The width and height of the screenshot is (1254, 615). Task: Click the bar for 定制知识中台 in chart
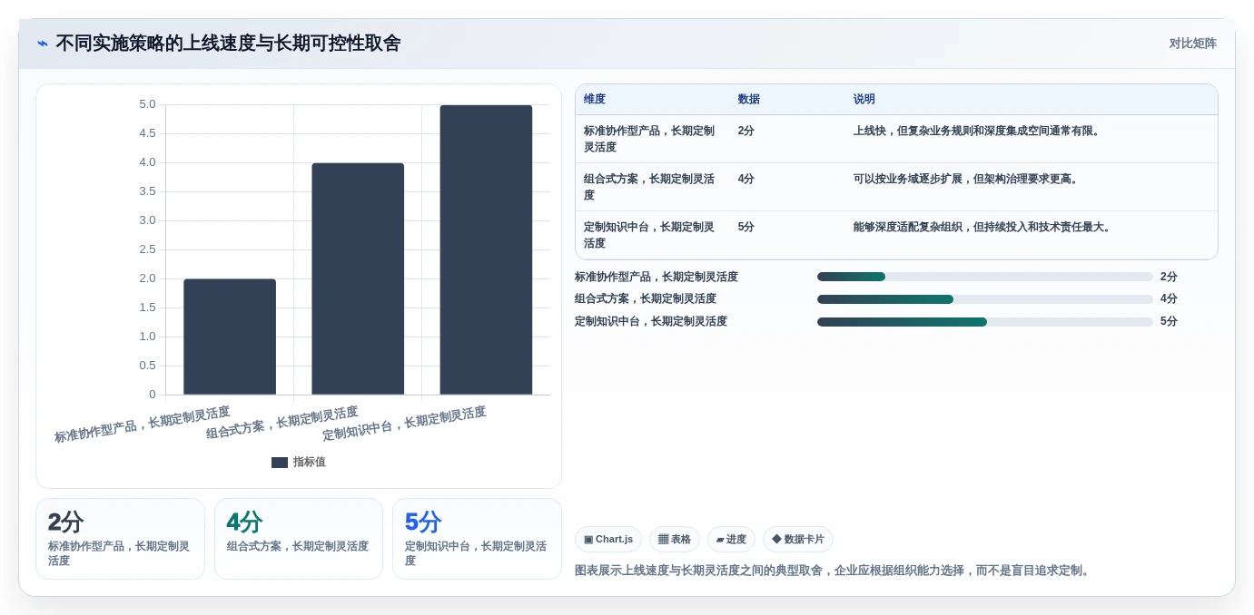(x=486, y=249)
